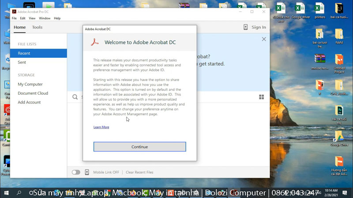This screenshot has height=198, width=353.
Task: Open the mouse-rec archive icon on desktop
Action: click(319, 62)
